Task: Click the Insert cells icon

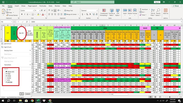Action: tap(125, 10)
